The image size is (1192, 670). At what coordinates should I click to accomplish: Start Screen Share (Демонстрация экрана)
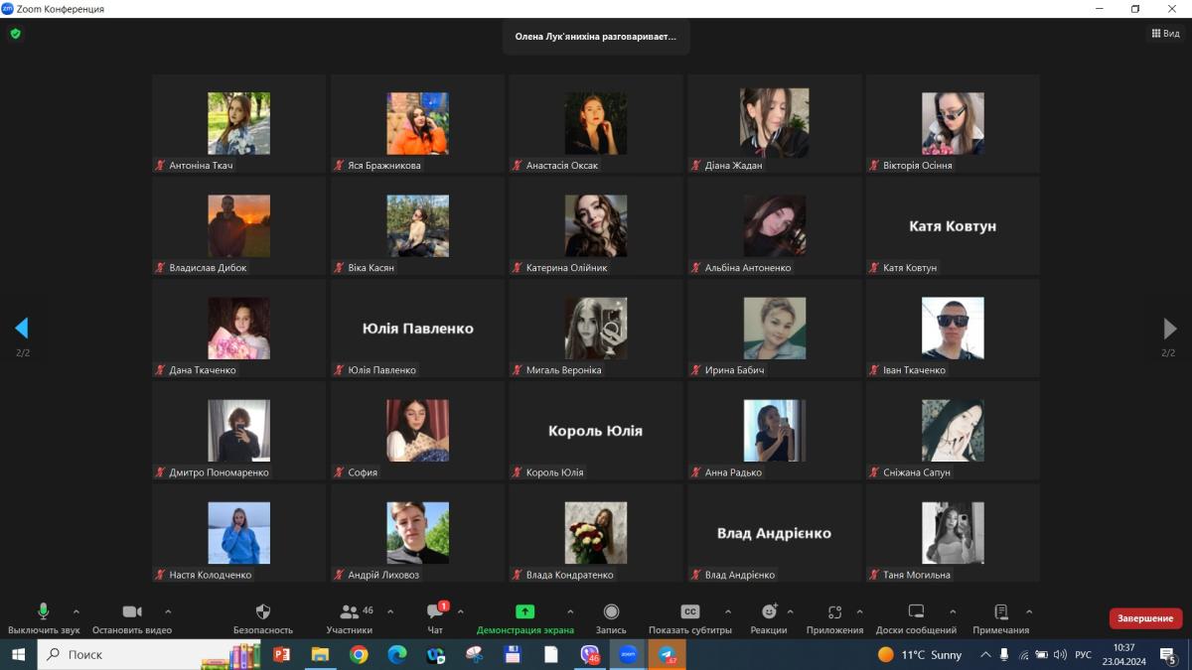click(524, 612)
